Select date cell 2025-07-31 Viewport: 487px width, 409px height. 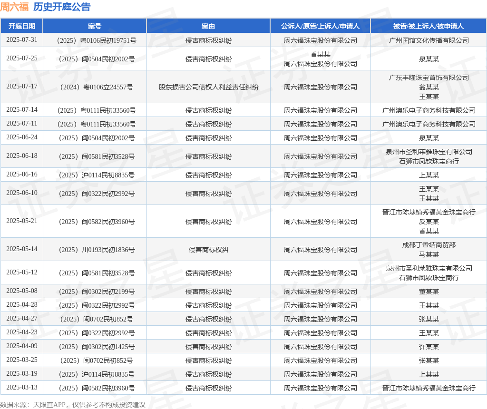22,40
